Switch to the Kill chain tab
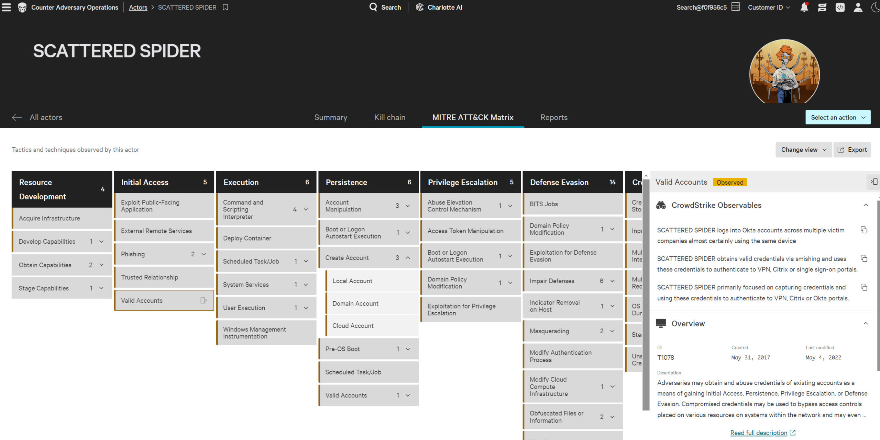 (x=389, y=117)
